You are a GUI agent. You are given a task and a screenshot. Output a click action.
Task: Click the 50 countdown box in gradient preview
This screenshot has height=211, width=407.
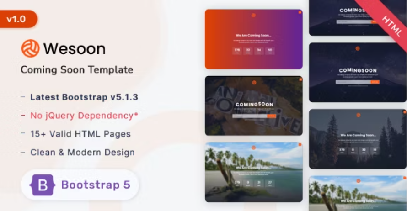click(x=270, y=51)
